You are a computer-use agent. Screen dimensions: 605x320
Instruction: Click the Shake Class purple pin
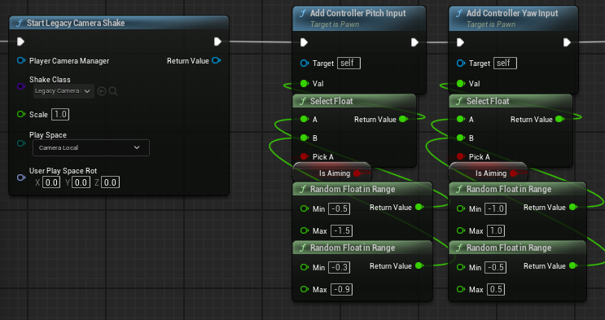(21, 86)
